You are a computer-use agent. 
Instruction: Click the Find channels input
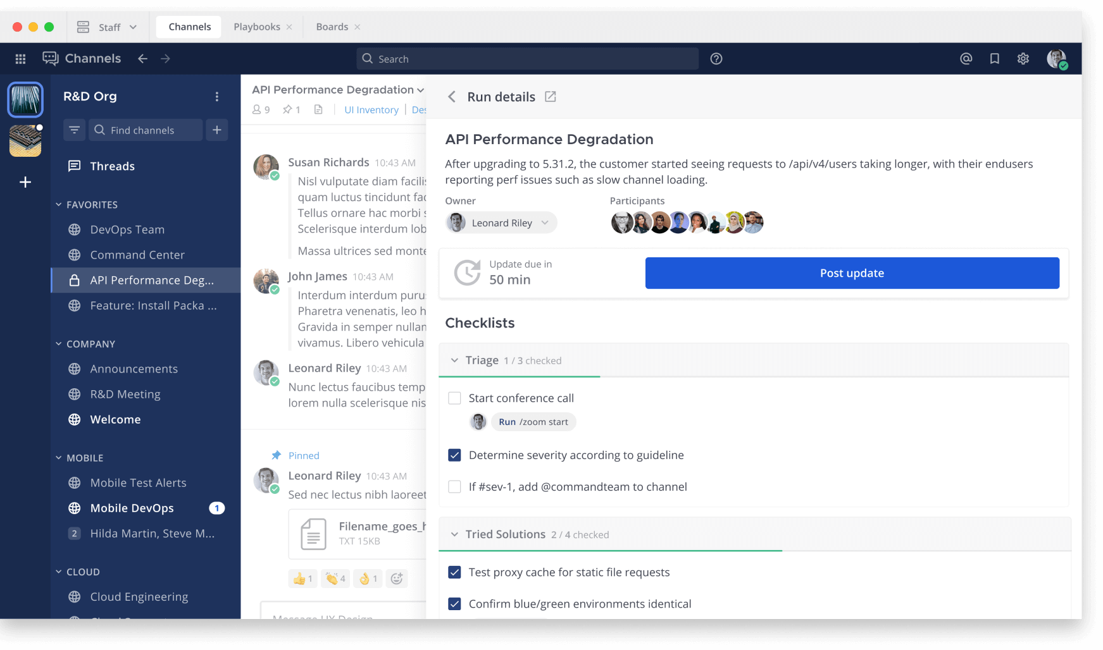146,130
